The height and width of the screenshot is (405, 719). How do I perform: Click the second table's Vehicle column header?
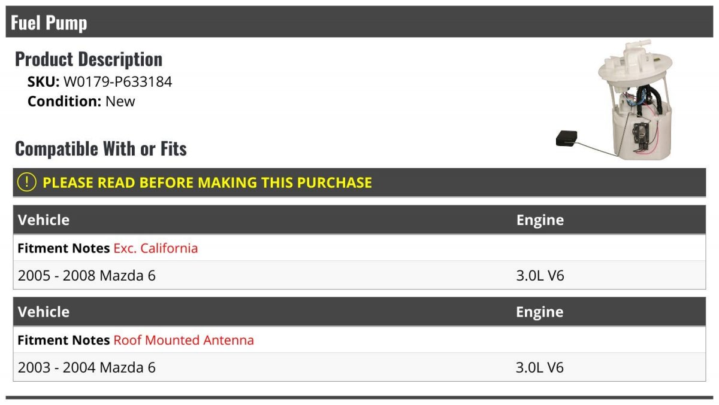(x=44, y=312)
